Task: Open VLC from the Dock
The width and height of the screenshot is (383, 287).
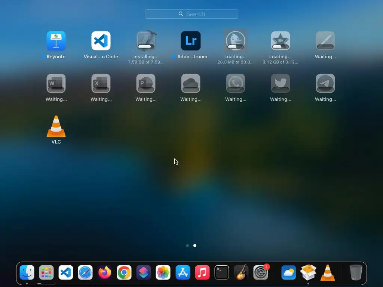Action: (x=328, y=272)
